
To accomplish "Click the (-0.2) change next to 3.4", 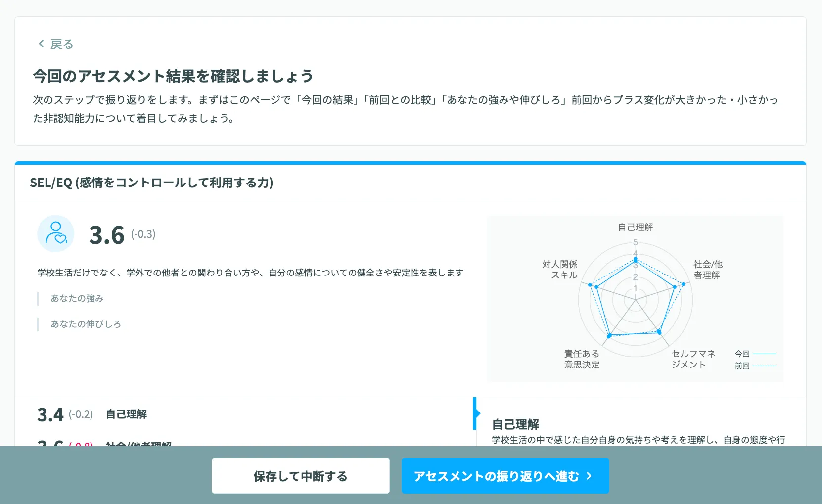I will coord(81,414).
